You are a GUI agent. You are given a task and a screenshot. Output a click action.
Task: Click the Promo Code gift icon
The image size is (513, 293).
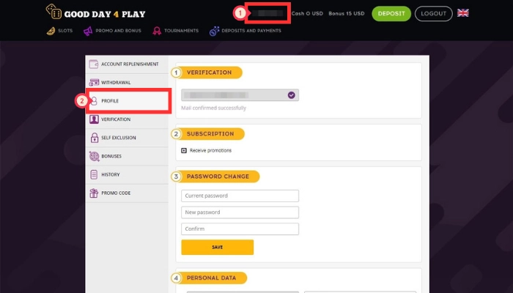94,193
